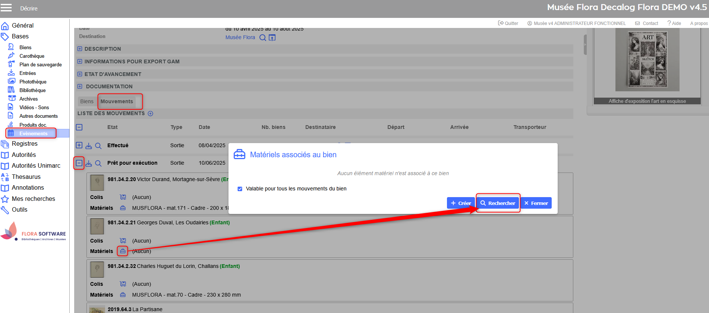
Task: Click the exhibition poster thumbnail
Action: click(647, 60)
